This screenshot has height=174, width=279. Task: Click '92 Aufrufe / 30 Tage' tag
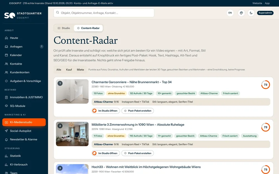pos(141,93)
